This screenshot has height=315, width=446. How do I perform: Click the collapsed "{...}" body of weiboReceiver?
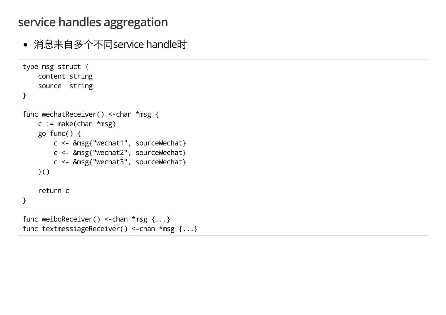pyautogui.click(x=161, y=219)
